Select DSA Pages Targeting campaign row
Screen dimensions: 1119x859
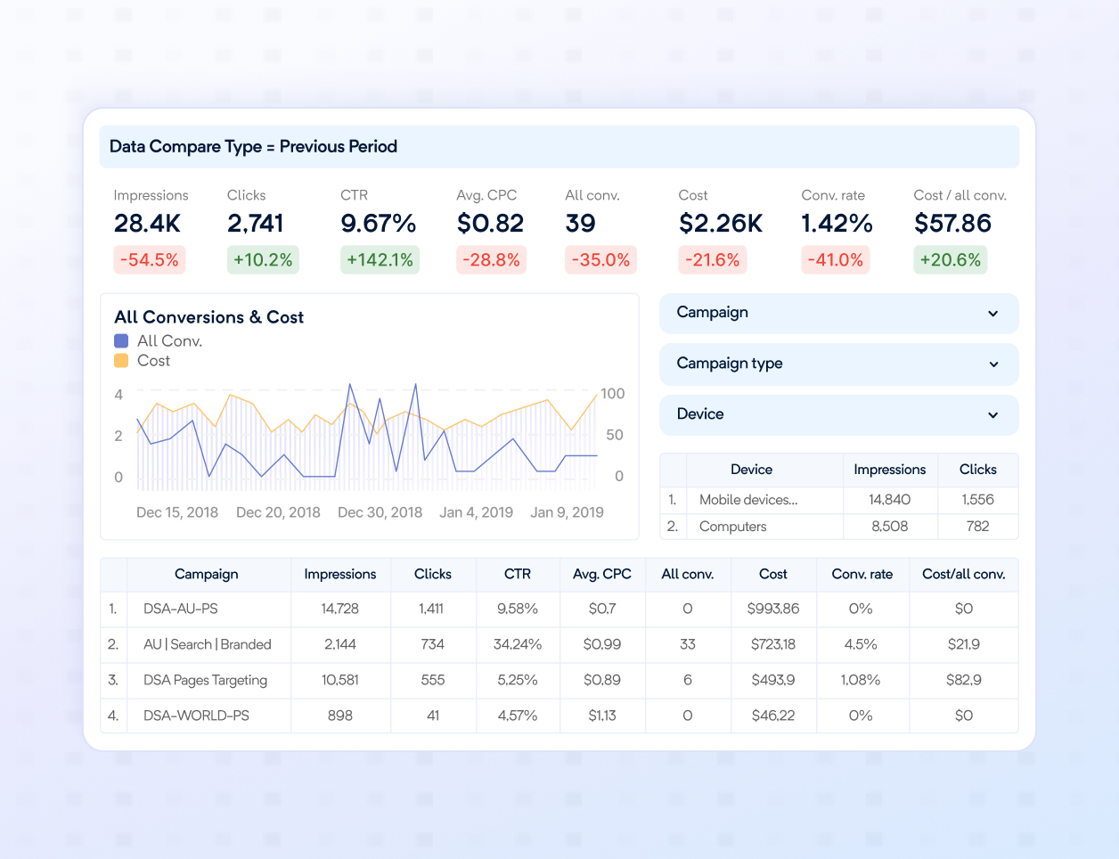click(205, 681)
